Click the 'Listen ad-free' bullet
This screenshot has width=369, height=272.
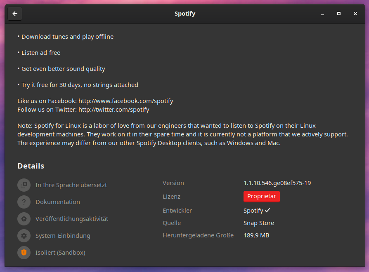(39, 53)
